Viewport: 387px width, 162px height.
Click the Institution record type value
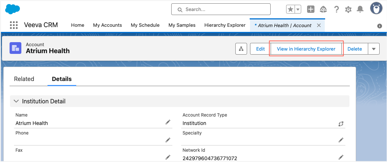tap(194, 123)
